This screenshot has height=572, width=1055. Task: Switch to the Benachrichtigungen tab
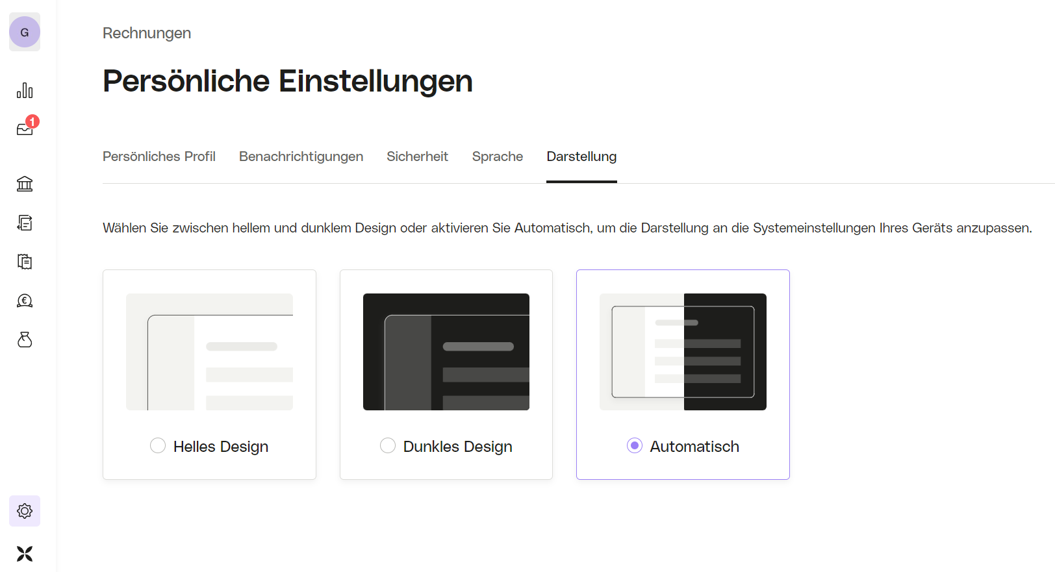pos(301,156)
